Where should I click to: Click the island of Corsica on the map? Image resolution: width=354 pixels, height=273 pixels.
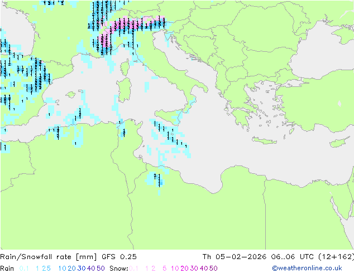point(125,67)
